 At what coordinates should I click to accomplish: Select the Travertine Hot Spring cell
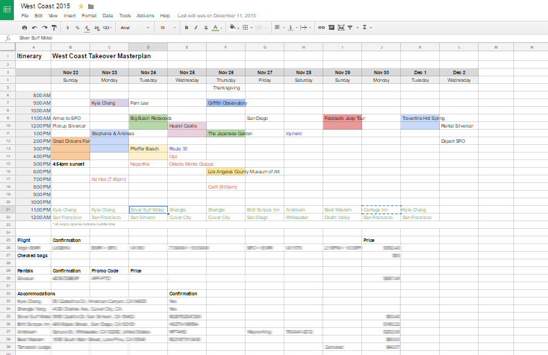(420, 118)
